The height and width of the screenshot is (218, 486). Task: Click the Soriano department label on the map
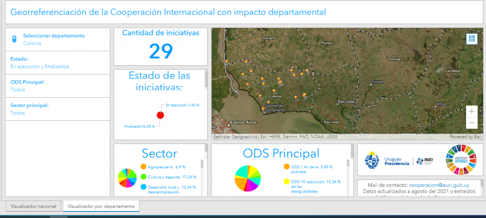tap(269, 38)
